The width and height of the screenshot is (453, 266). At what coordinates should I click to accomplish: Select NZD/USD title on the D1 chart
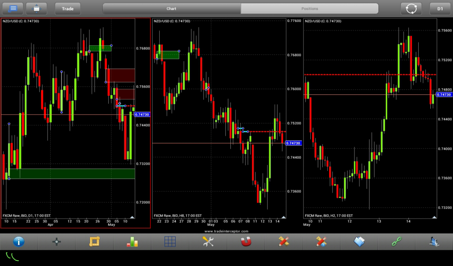pos(21,21)
